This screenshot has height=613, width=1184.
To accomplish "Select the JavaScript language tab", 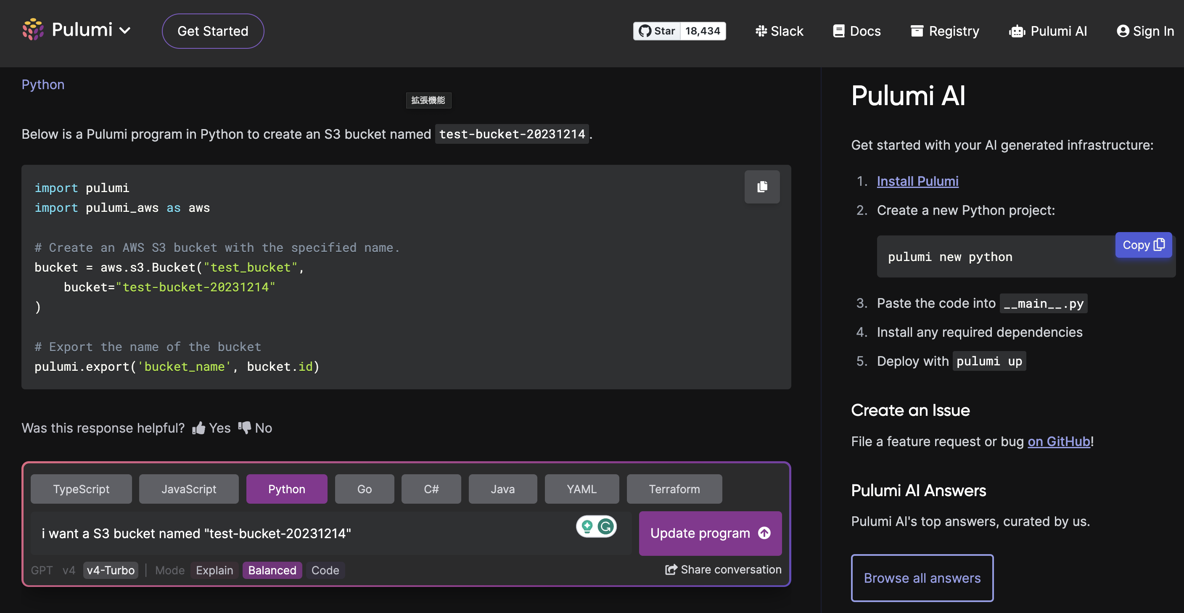I will tap(189, 489).
